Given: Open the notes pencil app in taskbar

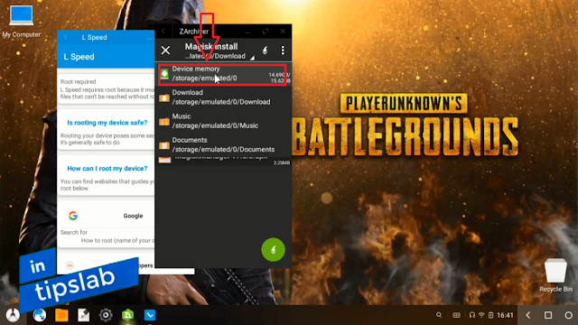Looking at the screenshot, I should [x=84, y=315].
